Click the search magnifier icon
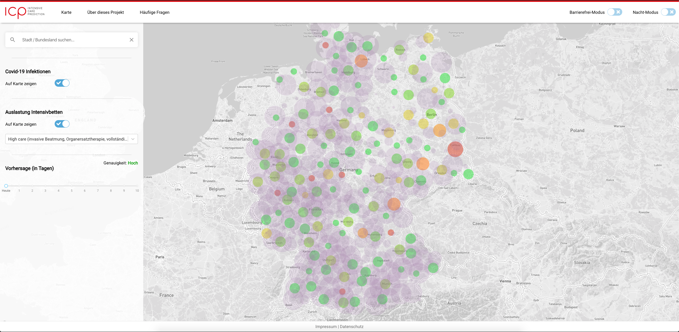The width and height of the screenshot is (679, 332). pos(12,40)
